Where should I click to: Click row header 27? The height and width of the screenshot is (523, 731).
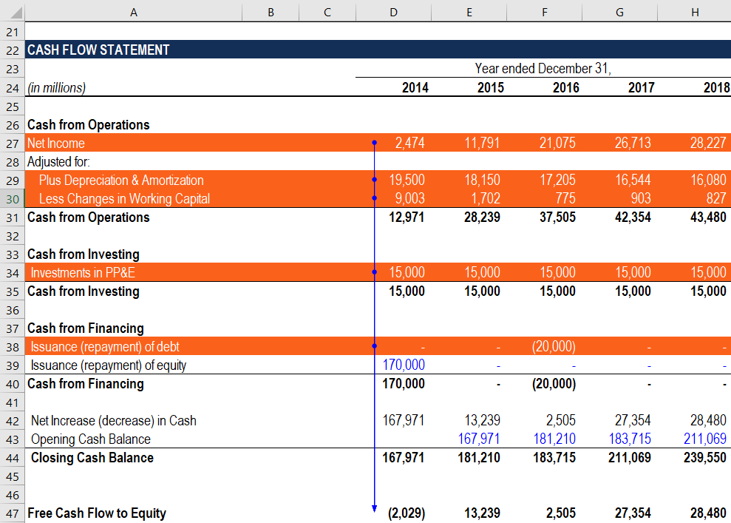pos(13,143)
